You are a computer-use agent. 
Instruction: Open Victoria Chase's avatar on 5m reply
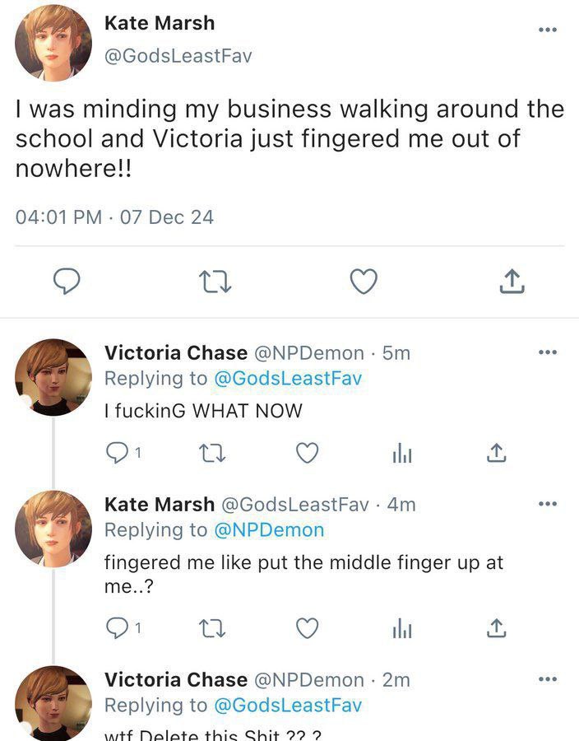[x=53, y=377]
